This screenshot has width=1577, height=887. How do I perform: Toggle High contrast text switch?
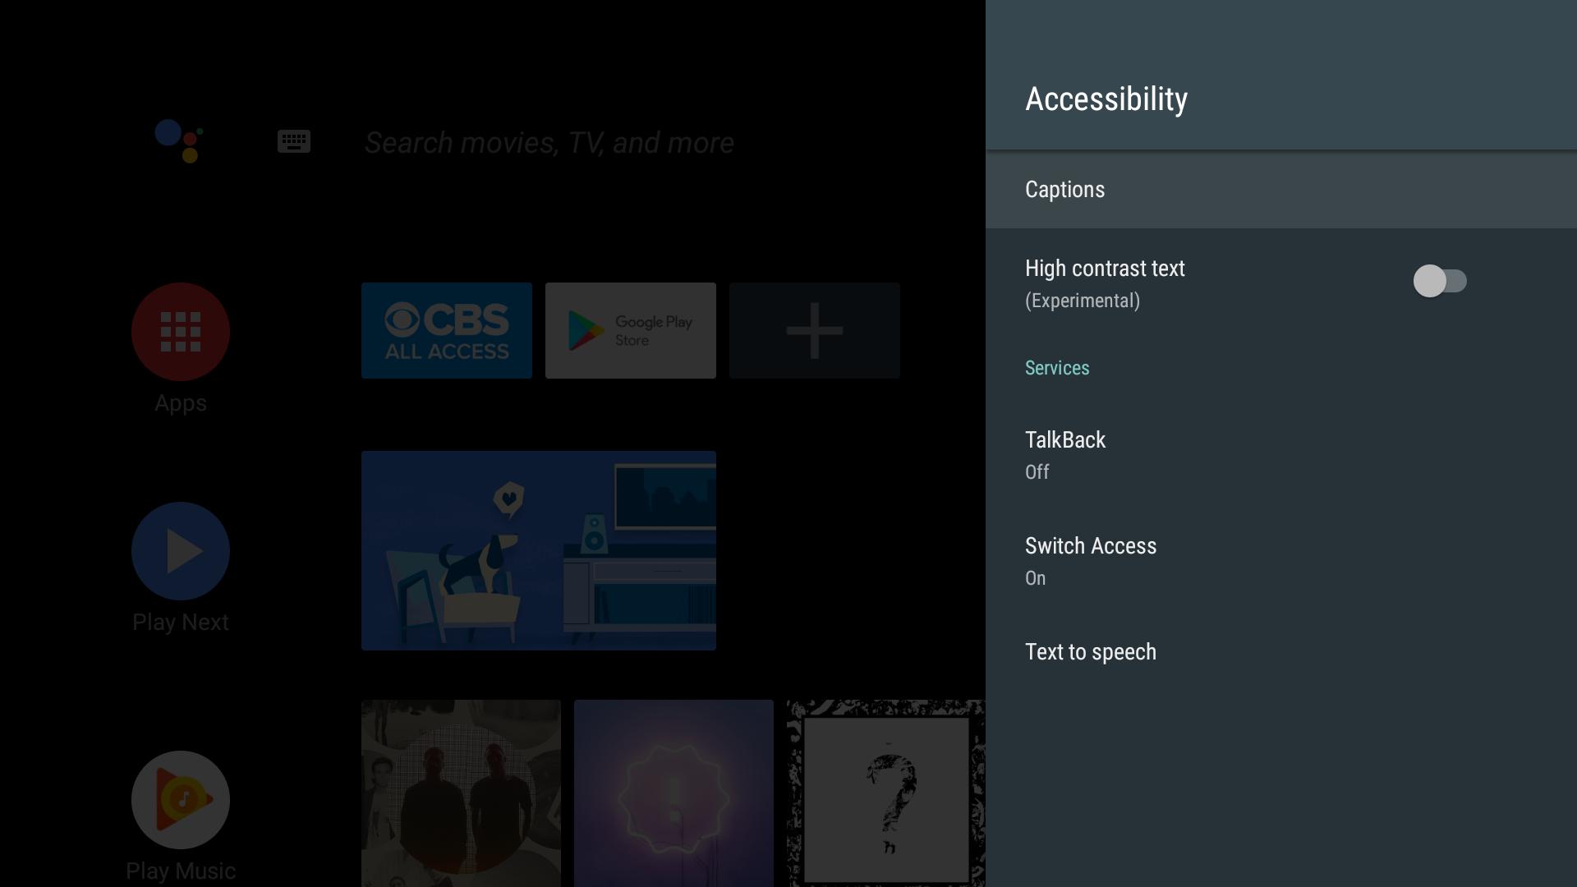1438,281
